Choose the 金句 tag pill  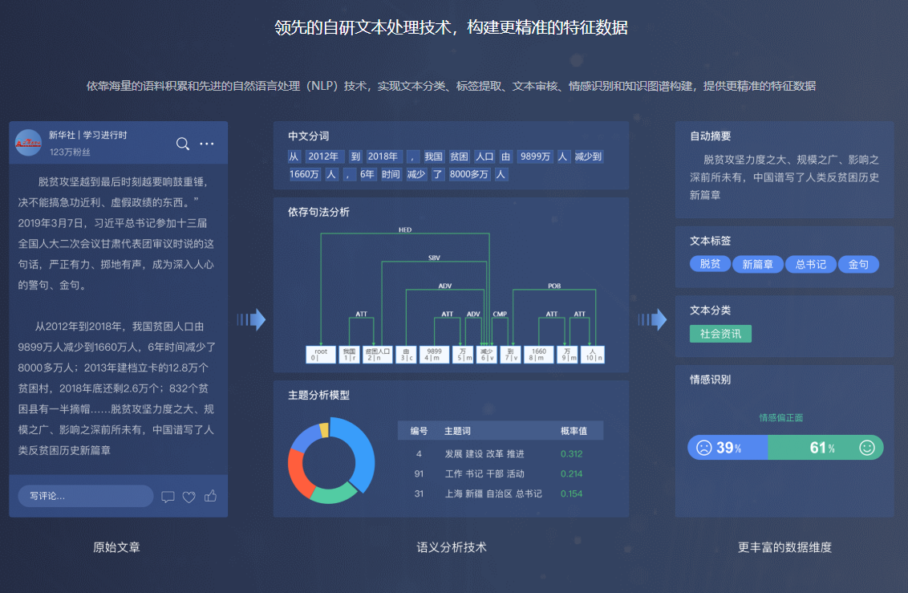click(x=858, y=264)
